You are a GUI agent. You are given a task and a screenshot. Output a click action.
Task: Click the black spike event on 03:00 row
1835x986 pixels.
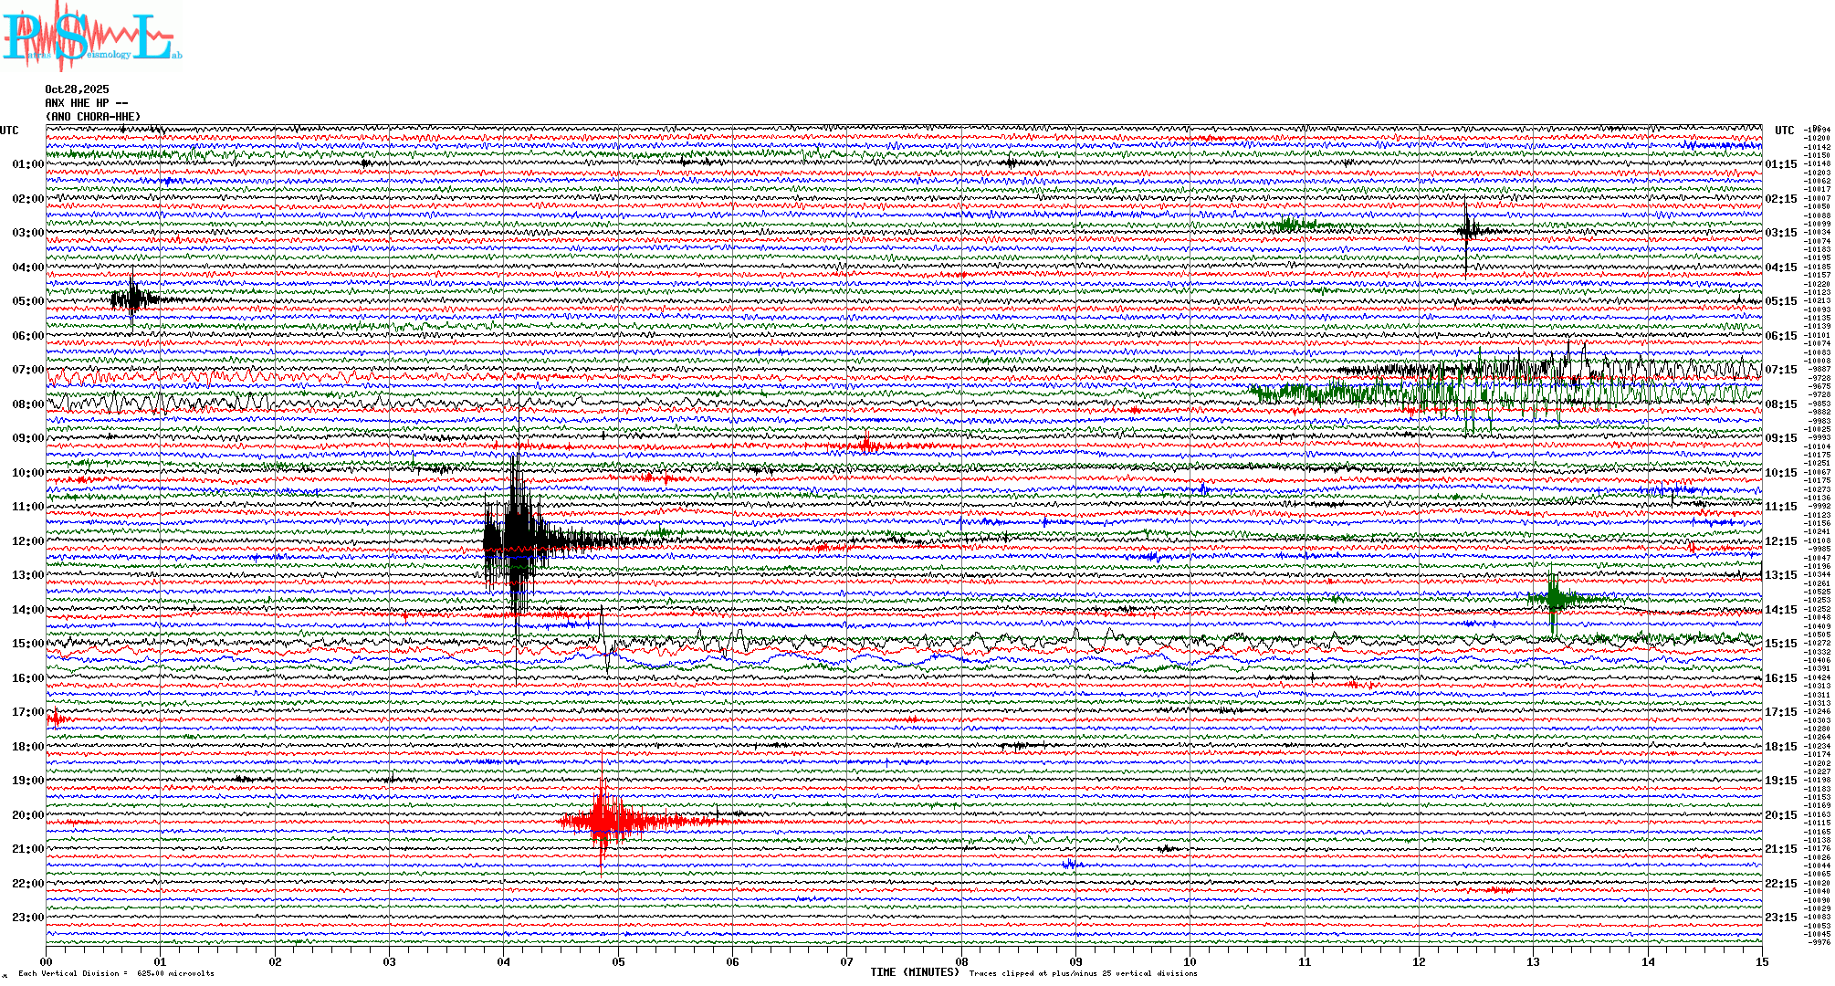click(1466, 230)
